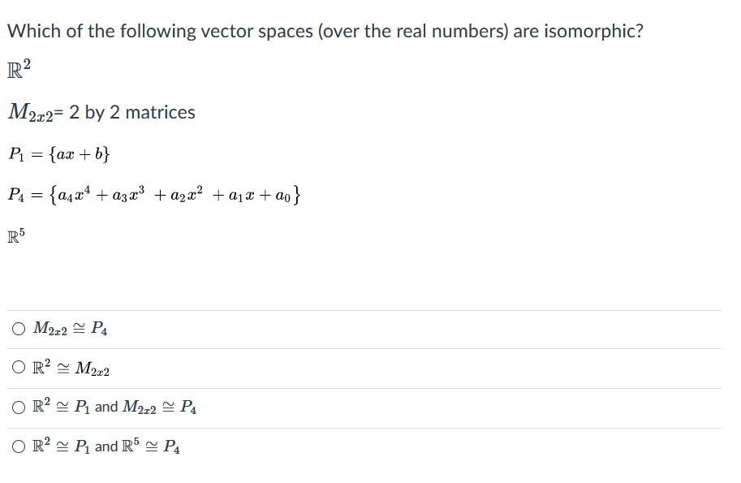Image resolution: width=741 pixels, height=483 pixels.
Task: Select the option R² ≅ P₁ and R⁵ ≅ P₄
Action: click(18, 446)
